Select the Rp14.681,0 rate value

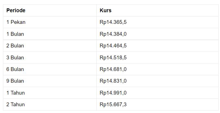(113, 69)
